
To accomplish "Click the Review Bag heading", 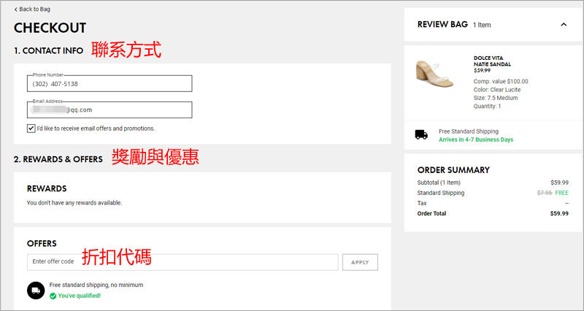I will pyautogui.click(x=442, y=25).
